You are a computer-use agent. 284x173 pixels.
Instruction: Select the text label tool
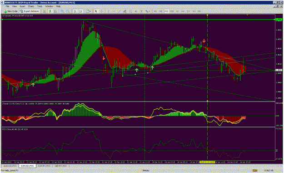pyautogui.click(x=141, y=11)
